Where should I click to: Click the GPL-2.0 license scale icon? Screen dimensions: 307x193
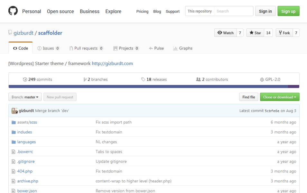[262, 79]
